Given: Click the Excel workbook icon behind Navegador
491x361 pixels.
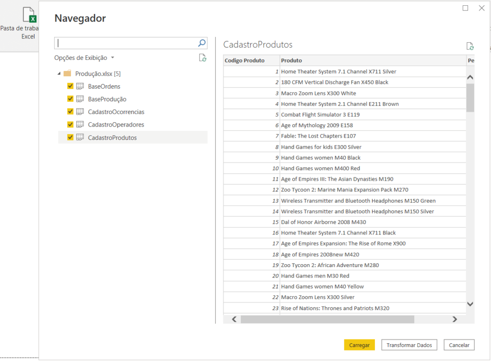Looking at the screenshot, I should coord(29,15).
